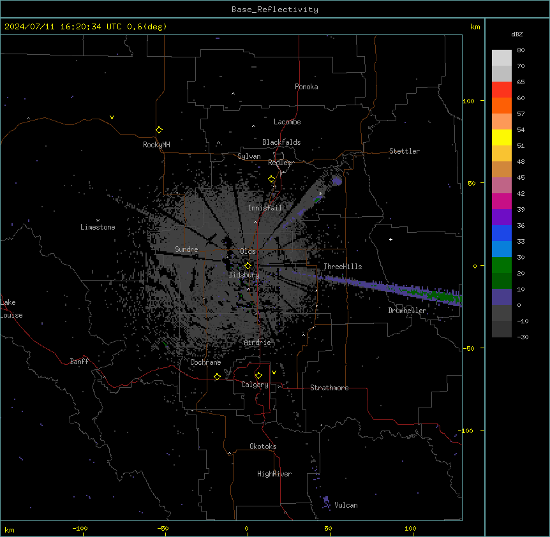Click the yellow v marker northwest of RockyMH
The height and width of the screenshot is (537, 550).
pos(112,117)
